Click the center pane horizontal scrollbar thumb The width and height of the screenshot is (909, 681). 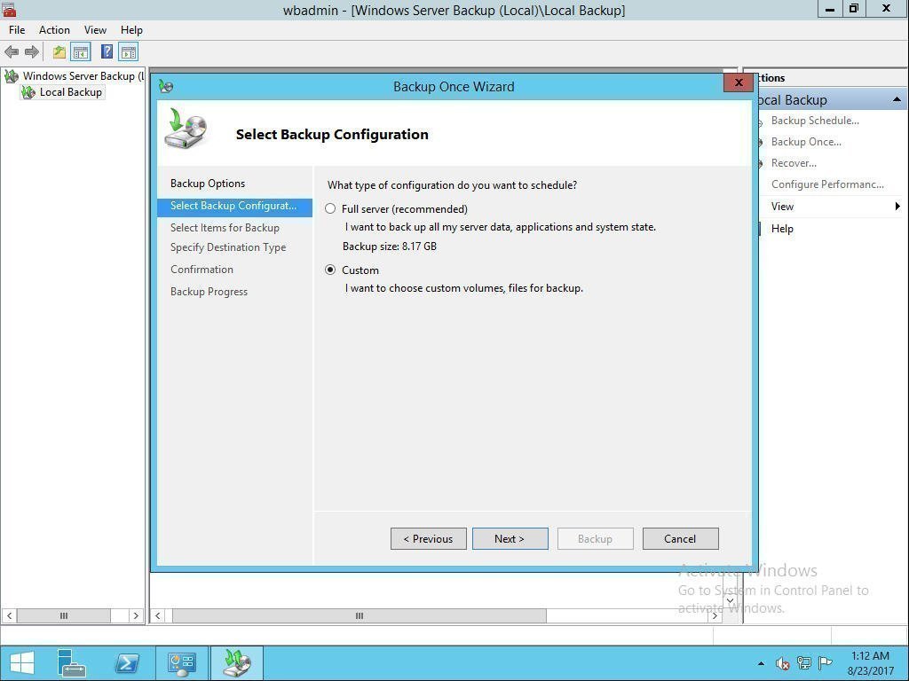[360, 615]
